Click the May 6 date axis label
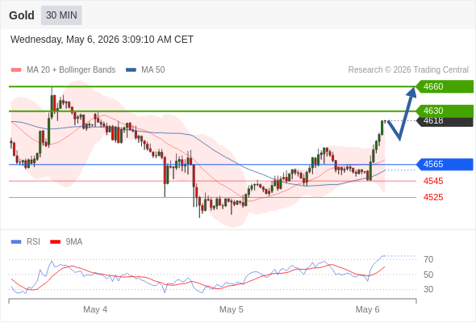Viewport: 476px width, 323px height. pyautogui.click(x=367, y=309)
